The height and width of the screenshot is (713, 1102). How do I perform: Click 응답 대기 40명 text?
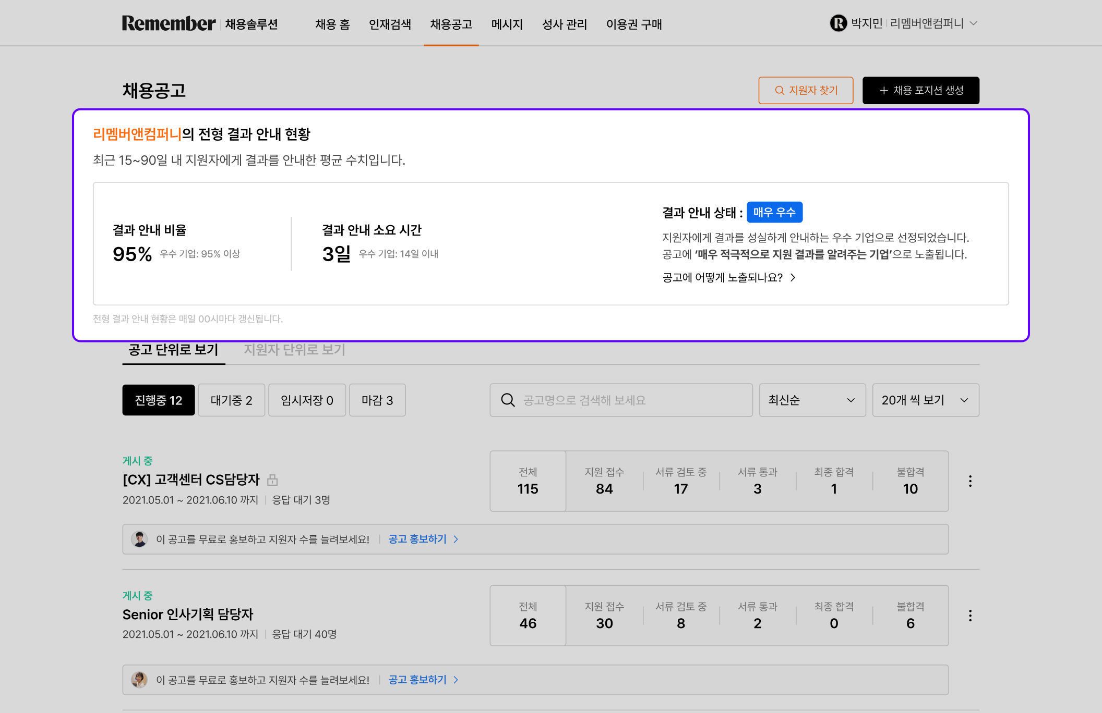click(304, 634)
